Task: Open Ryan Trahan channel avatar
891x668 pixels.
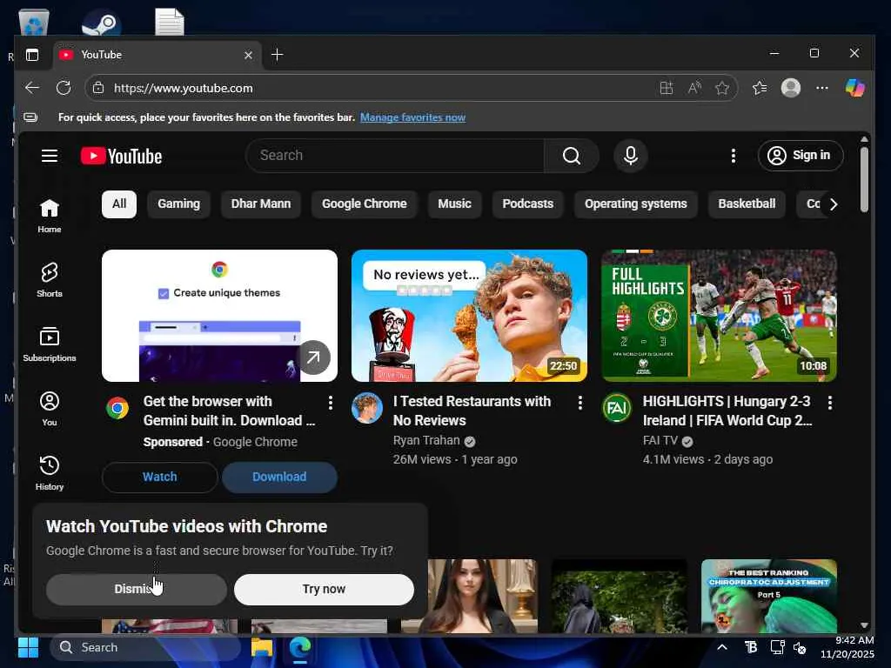Action: tap(367, 408)
